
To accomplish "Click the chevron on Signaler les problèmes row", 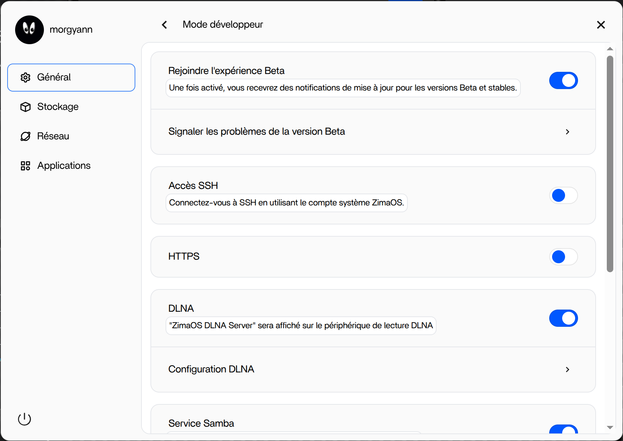I will 568,132.
